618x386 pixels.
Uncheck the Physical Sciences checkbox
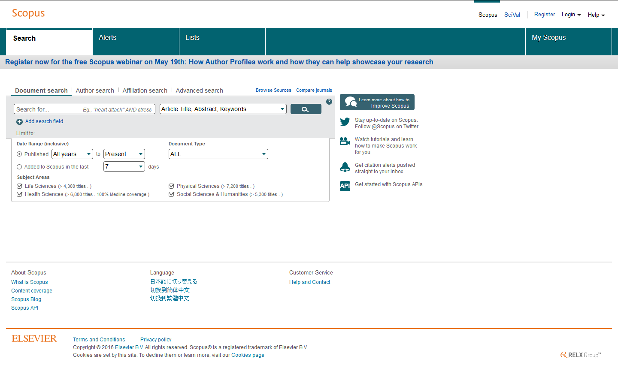coord(171,186)
